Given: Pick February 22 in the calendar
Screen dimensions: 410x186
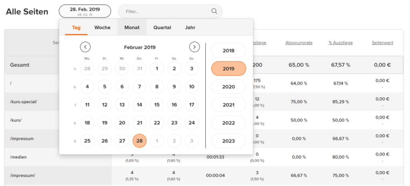Looking at the screenshot, I should coord(157,123).
